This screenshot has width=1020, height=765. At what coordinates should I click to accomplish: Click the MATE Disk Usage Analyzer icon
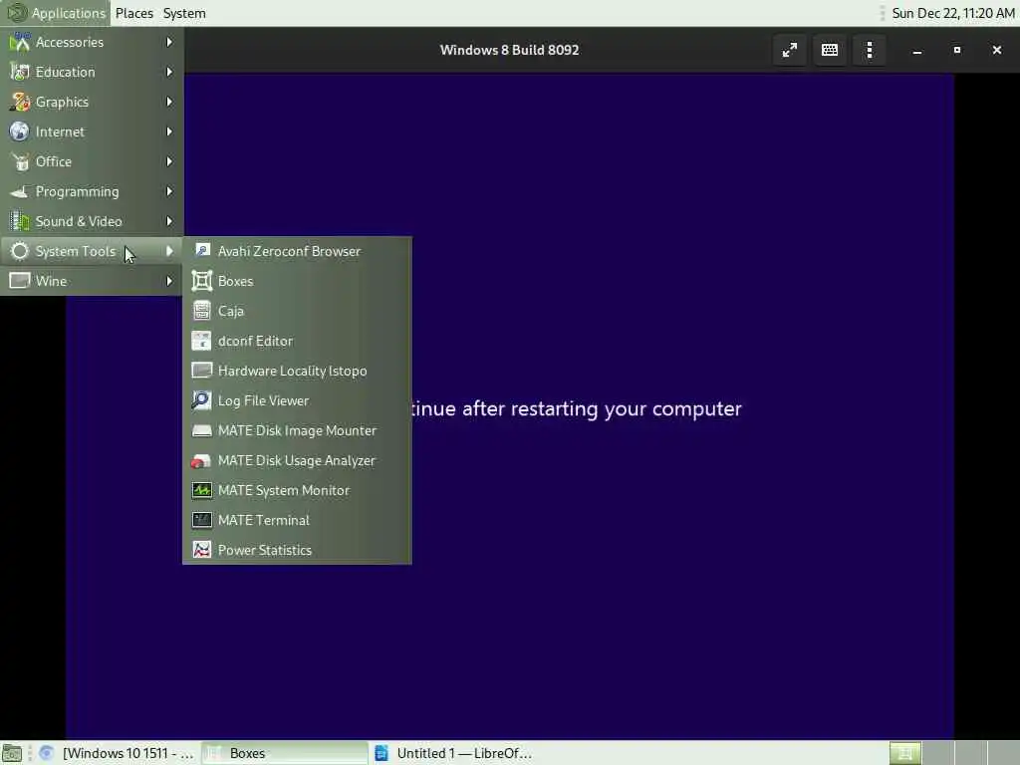pyautogui.click(x=201, y=461)
